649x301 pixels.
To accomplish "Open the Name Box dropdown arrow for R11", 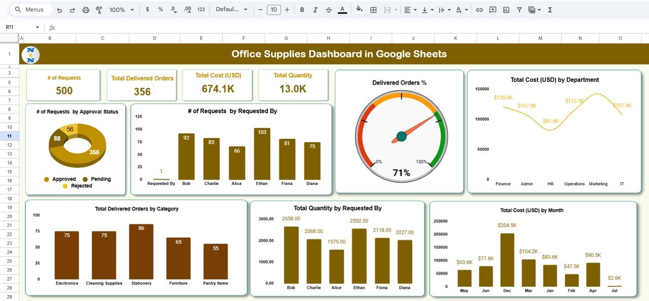I will pyautogui.click(x=37, y=27).
